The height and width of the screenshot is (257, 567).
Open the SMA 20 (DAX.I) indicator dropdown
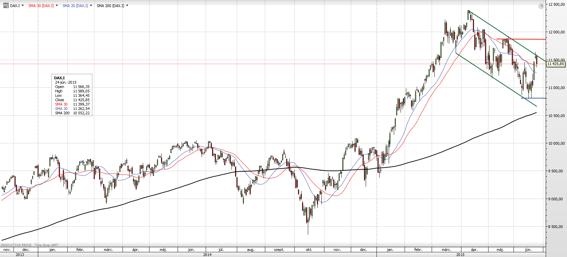point(91,6)
